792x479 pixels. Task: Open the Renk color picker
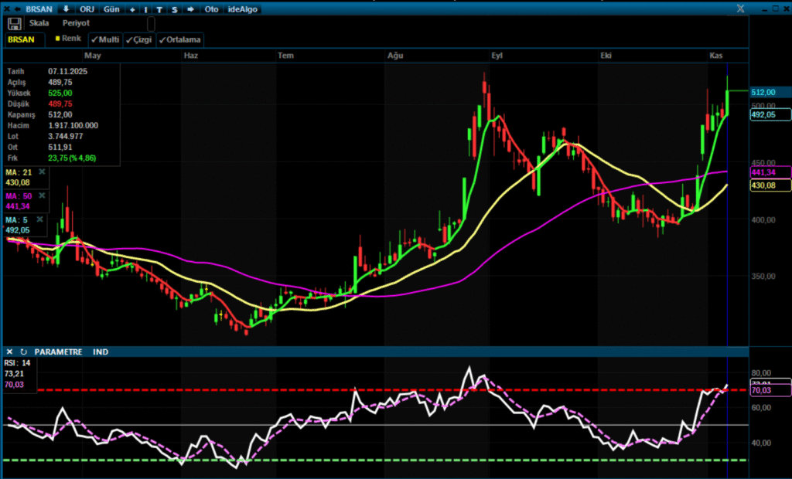pos(67,39)
